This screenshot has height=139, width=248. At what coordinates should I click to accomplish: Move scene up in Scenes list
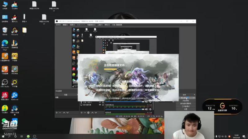point(64,113)
